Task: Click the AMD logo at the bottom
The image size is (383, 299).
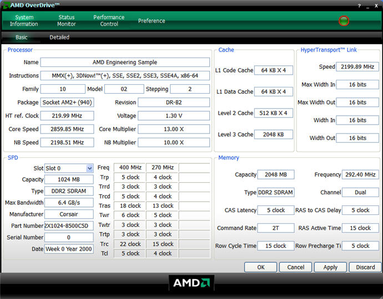Action: coord(191,283)
